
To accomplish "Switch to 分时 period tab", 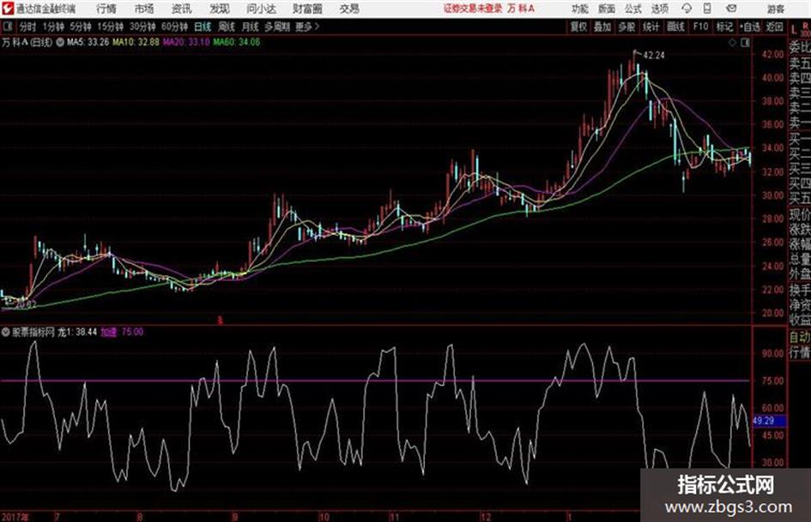I will (x=27, y=27).
